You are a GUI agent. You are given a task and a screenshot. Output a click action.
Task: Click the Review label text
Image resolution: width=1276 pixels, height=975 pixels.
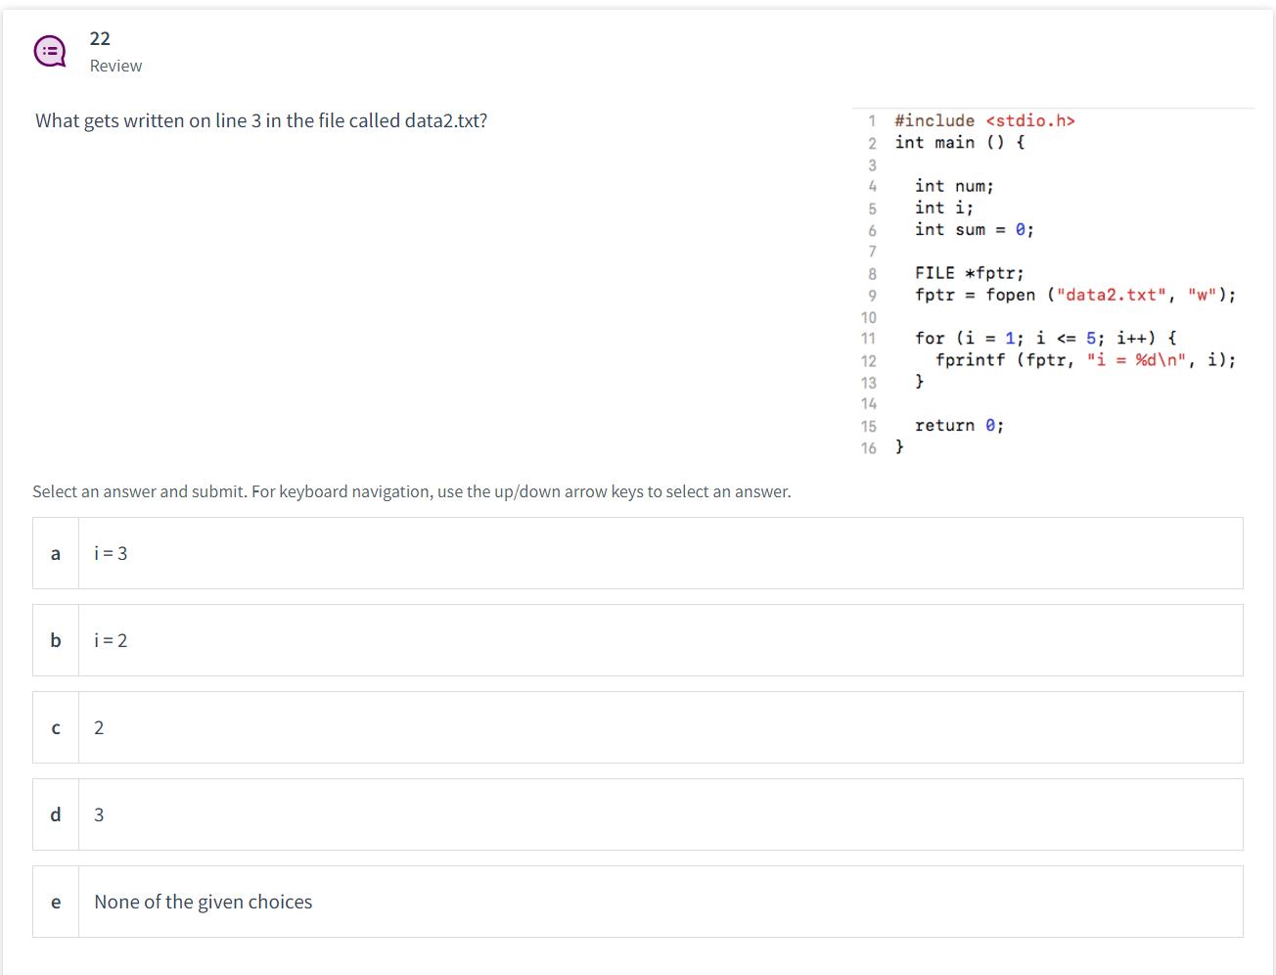coord(115,66)
